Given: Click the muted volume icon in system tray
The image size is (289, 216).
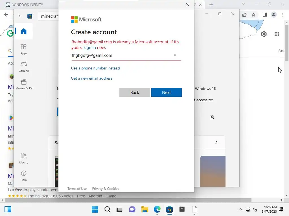Looking at the screenshot, I should (x=255, y=209).
